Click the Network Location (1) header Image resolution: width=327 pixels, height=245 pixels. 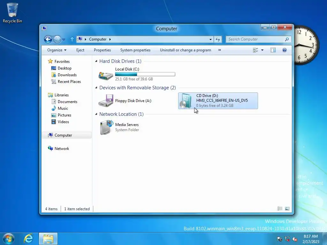click(121, 114)
